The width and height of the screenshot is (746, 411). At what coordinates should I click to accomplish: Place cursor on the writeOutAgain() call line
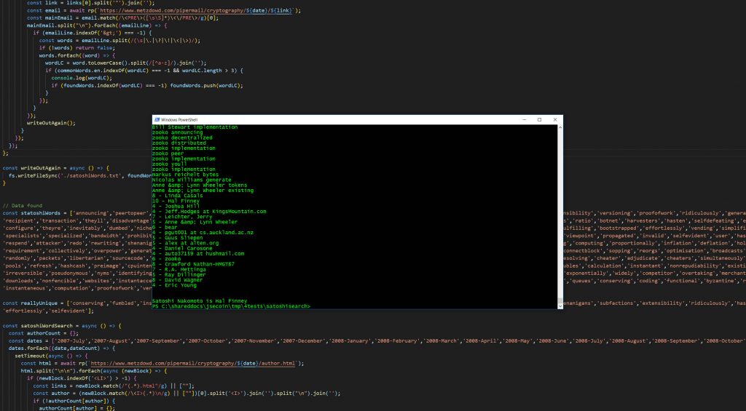pyautogui.click(x=51, y=123)
